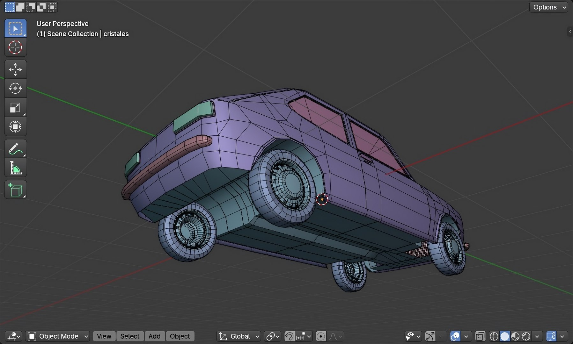
Task: Switch to solid viewport shading
Action: 505,336
